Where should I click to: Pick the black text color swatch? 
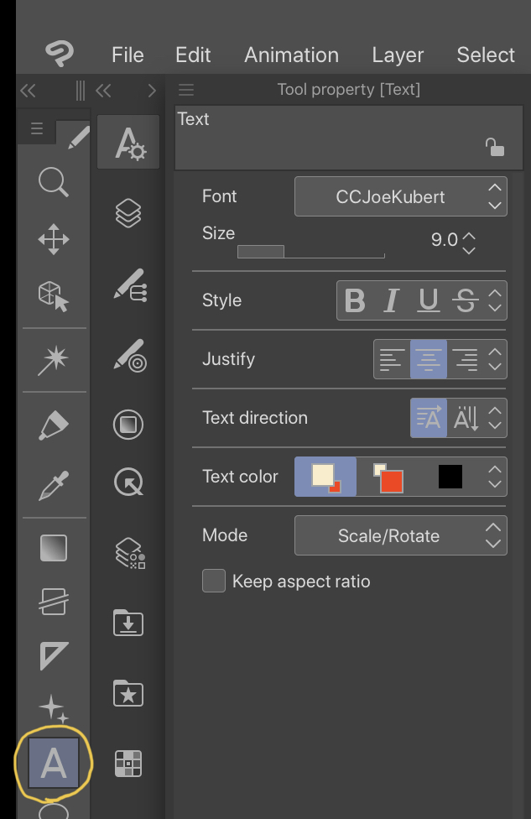(x=450, y=477)
